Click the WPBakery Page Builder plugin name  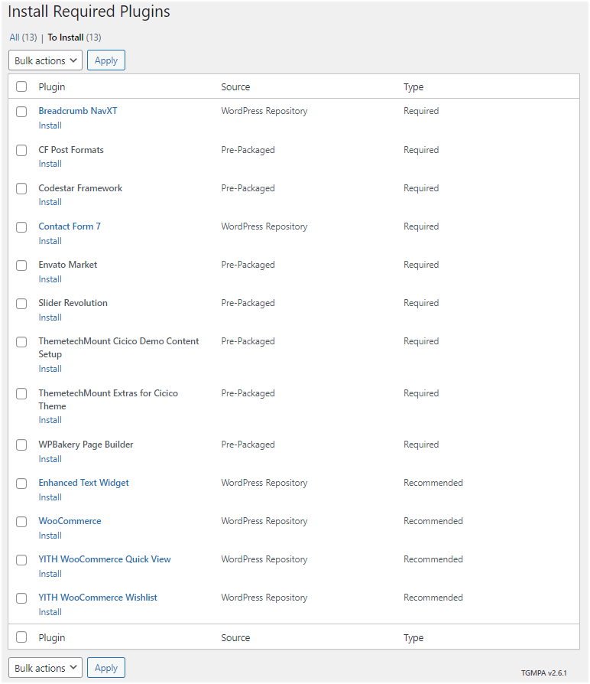point(86,445)
